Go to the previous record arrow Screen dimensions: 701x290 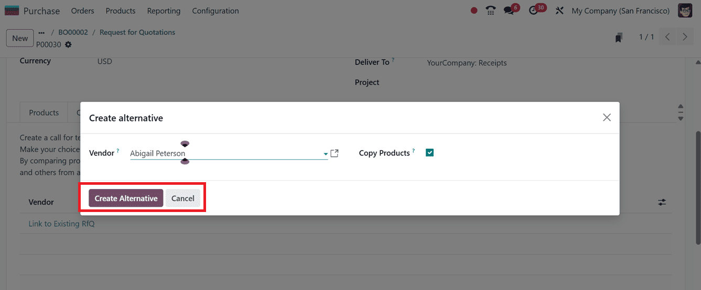pyautogui.click(x=667, y=37)
